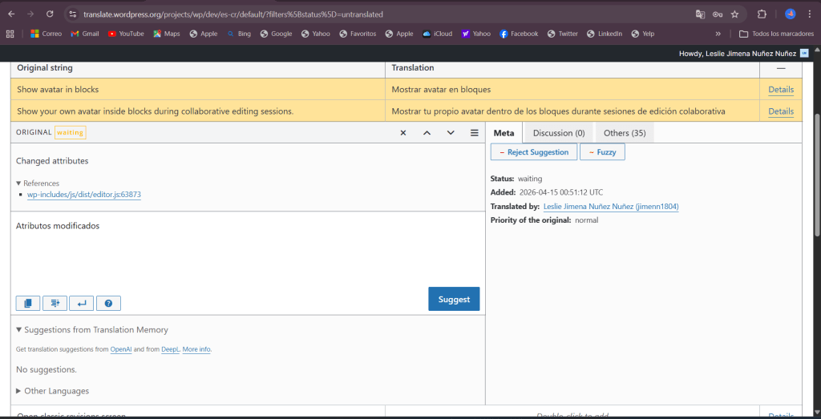Open the editor hamburger menu icon
The image size is (821, 419).
coord(474,133)
